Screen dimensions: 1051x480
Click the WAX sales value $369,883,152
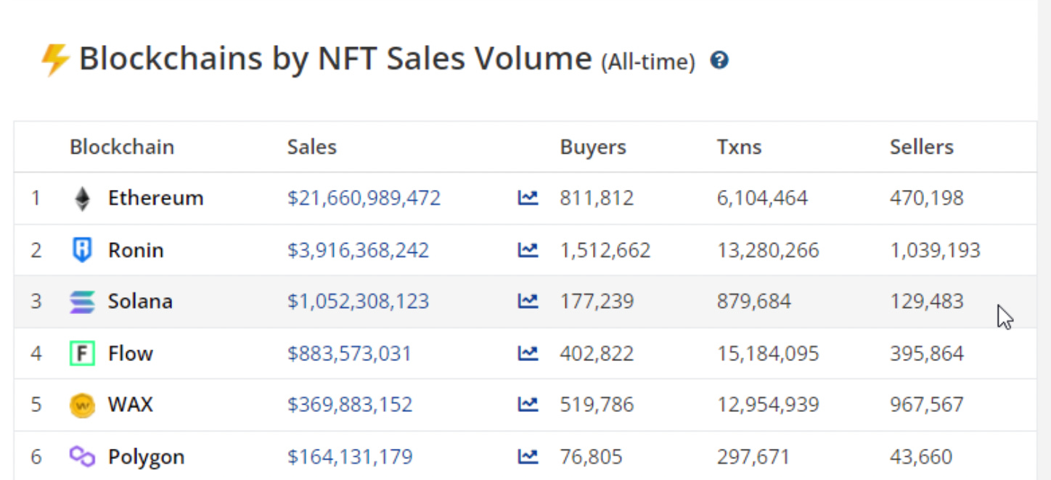350,404
